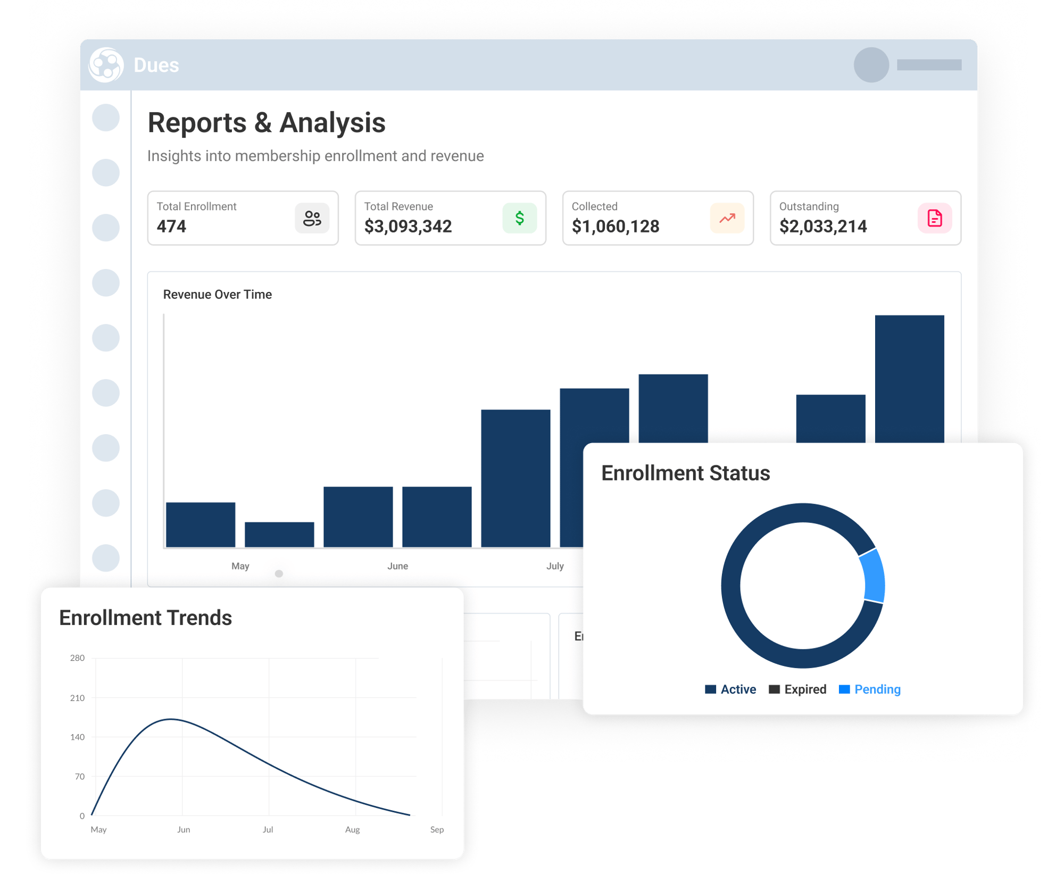
Task: Open the Total Revenue $3,093,342 card
Action: (450, 218)
